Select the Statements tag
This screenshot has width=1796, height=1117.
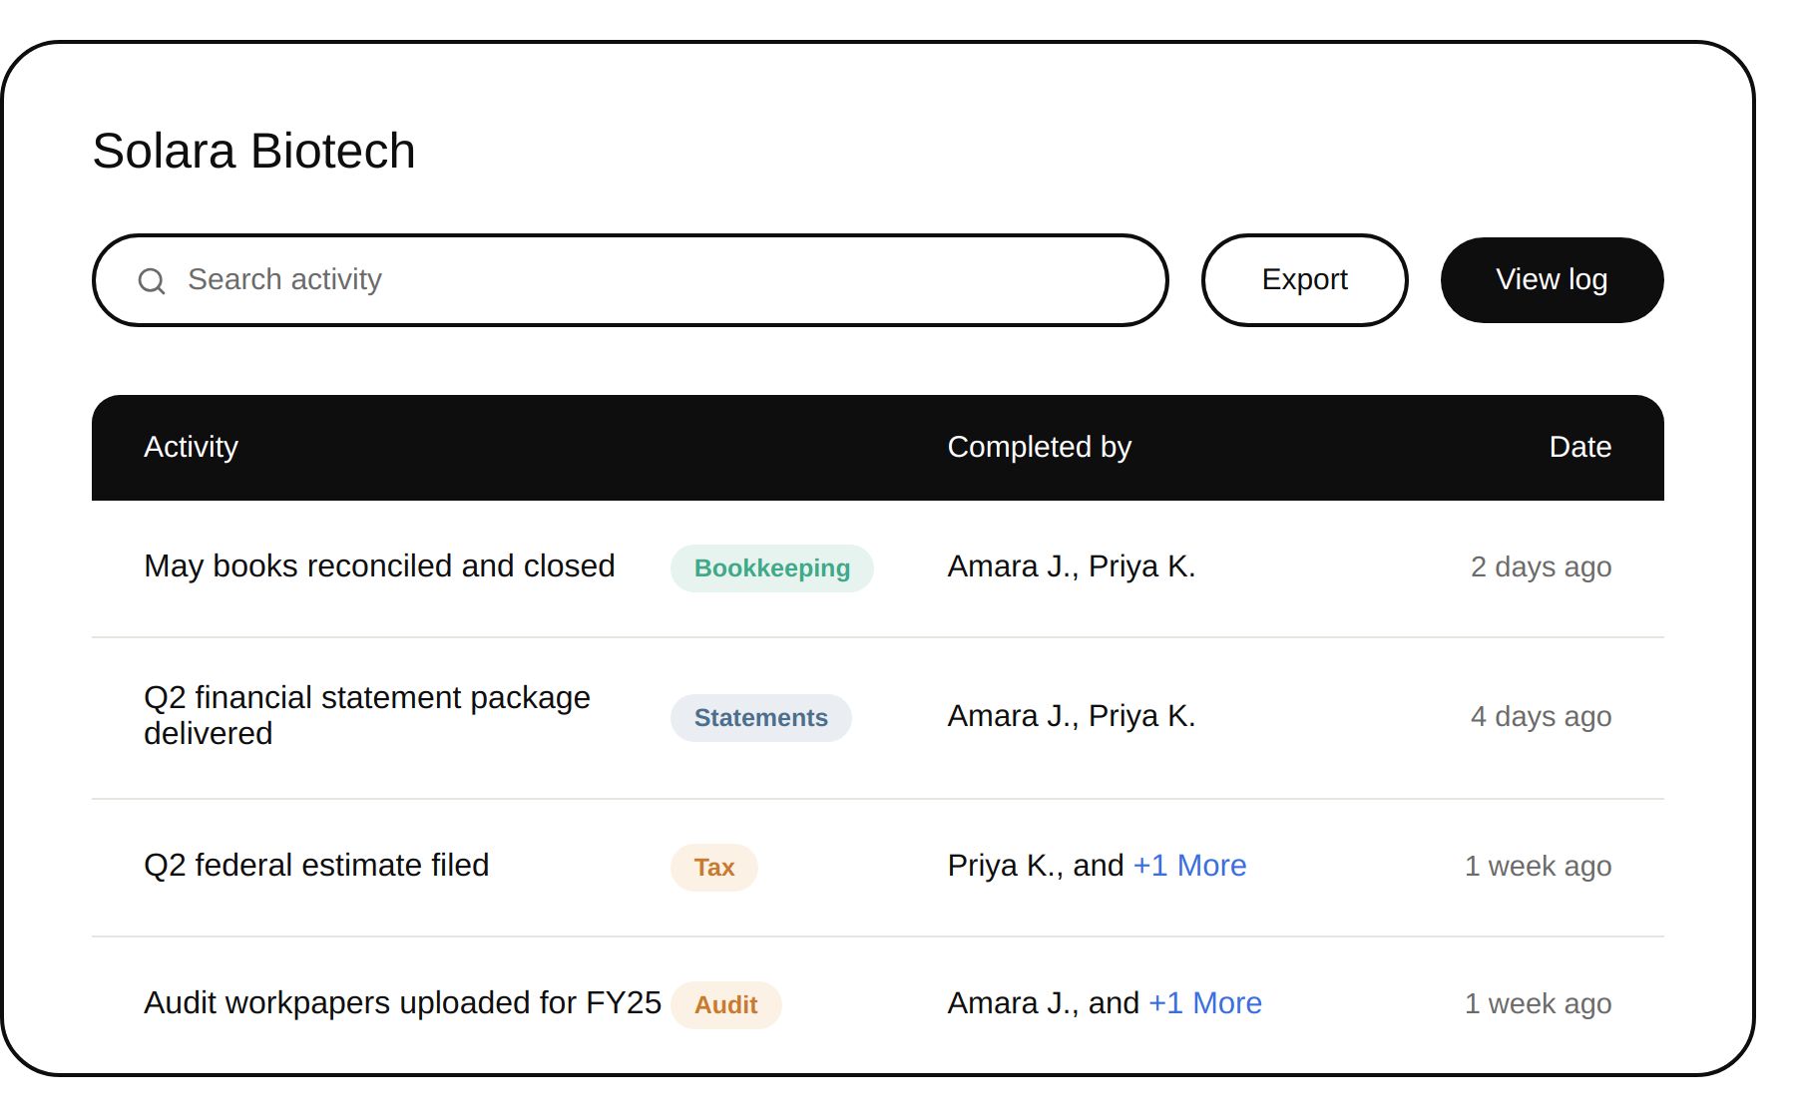[761, 718]
